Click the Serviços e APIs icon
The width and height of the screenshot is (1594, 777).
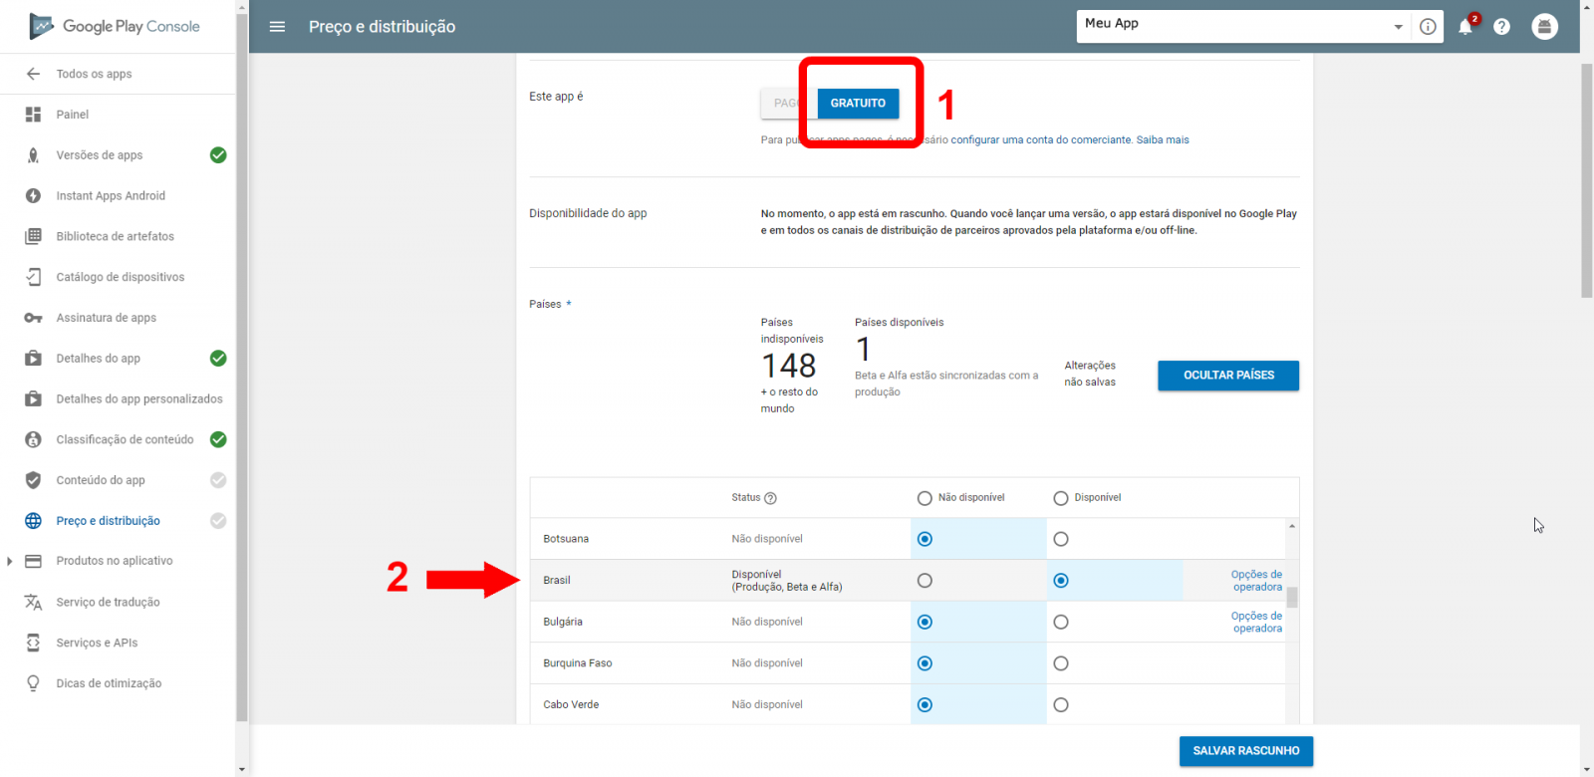point(33,643)
